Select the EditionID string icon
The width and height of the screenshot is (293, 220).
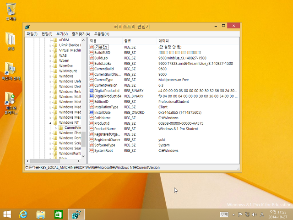[x=92, y=101]
